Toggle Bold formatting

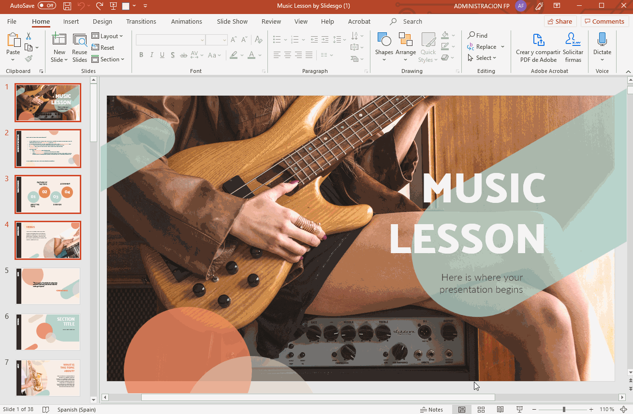tap(141, 55)
